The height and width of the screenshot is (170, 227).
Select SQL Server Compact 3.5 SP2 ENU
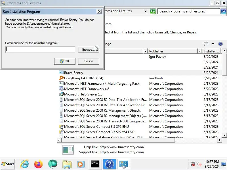(x=96, y=127)
